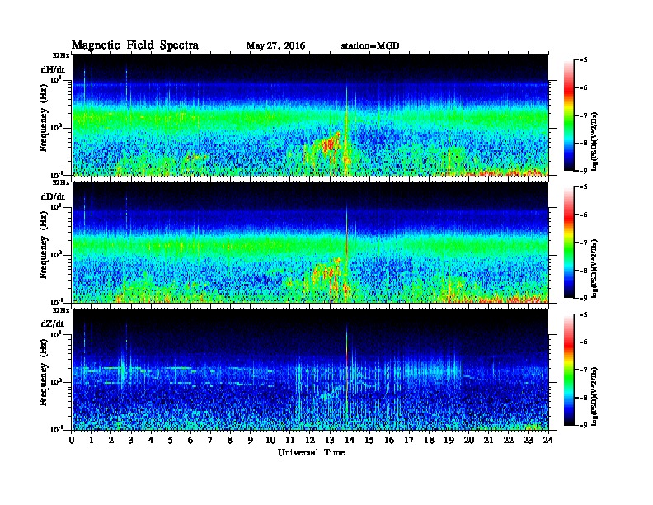Click the dZ/dt spectrogram plot
The image size is (653, 505).
pos(310,370)
